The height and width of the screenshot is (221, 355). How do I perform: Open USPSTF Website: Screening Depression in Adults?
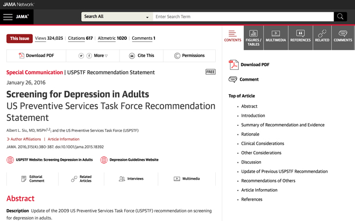pyautogui.click(x=54, y=160)
